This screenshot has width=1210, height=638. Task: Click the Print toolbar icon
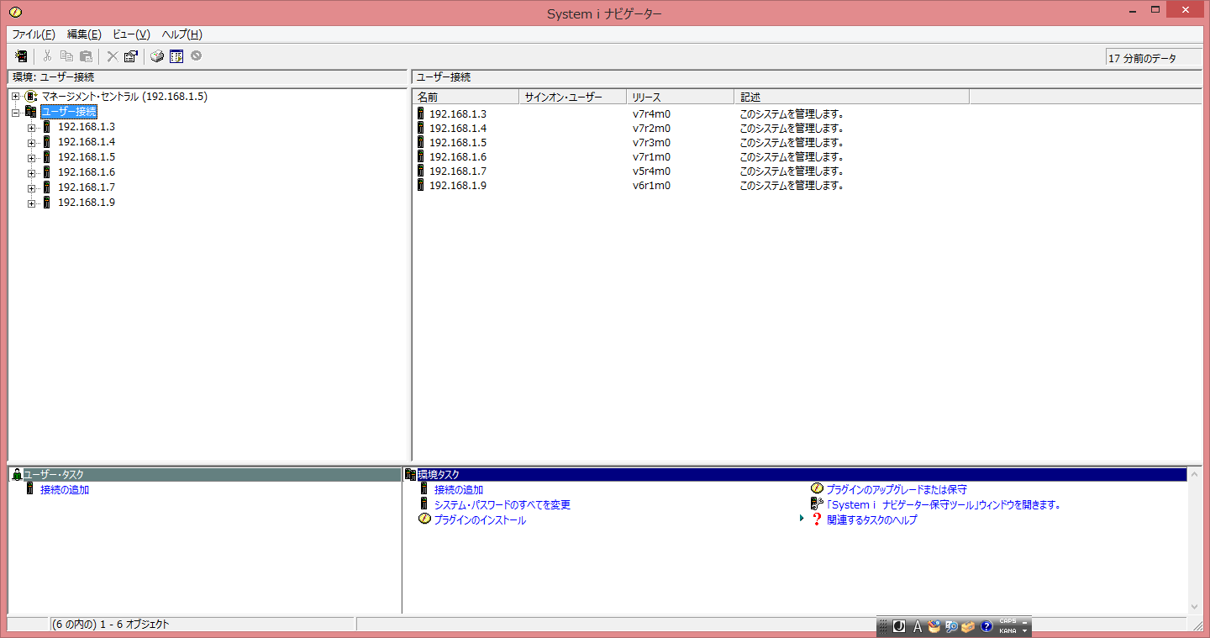(x=157, y=56)
